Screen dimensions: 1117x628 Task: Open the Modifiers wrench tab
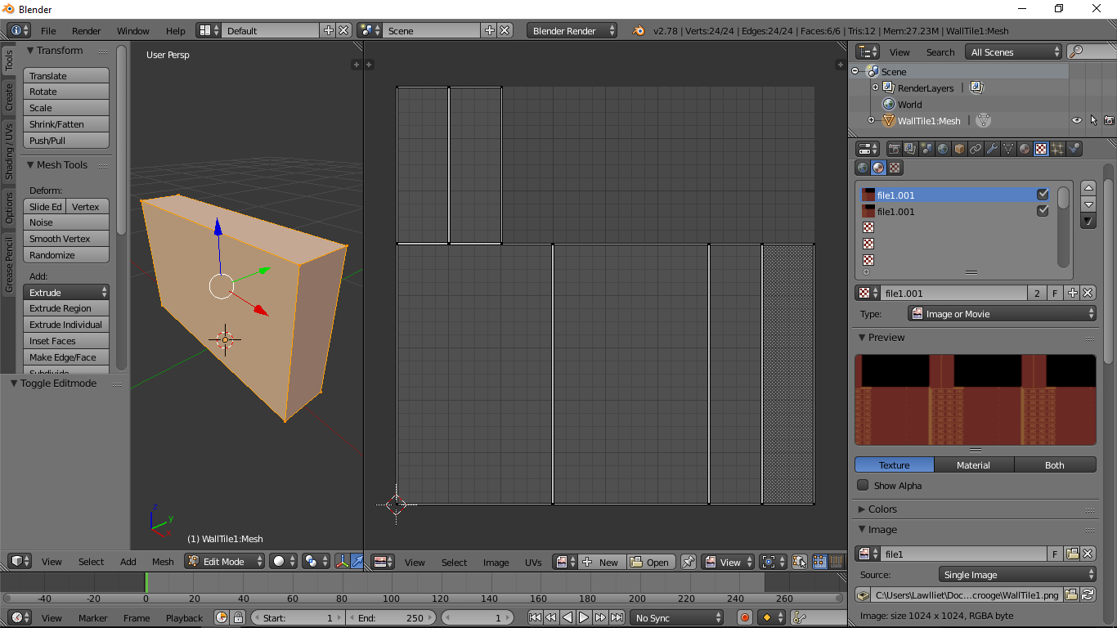(x=992, y=149)
